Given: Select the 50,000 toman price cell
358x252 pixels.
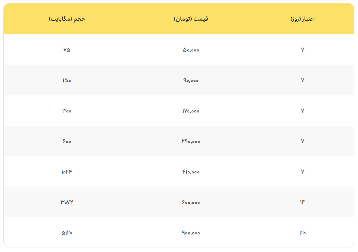Looking at the screenshot, I should click(191, 50).
